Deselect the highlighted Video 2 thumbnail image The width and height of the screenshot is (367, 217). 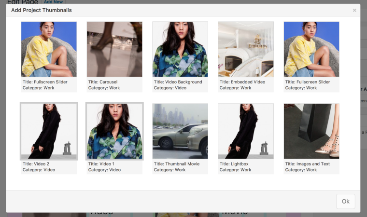pos(49,131)
